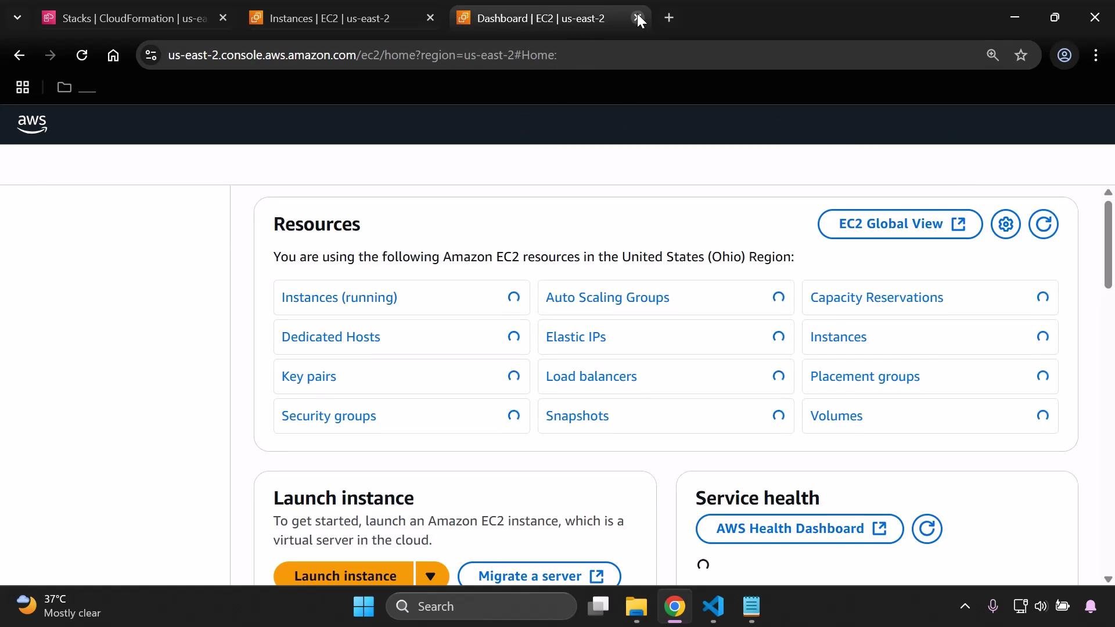Open Chrome three-dot menu
Viewport: 1115px width, 627px height.
tap(1096, 55)
